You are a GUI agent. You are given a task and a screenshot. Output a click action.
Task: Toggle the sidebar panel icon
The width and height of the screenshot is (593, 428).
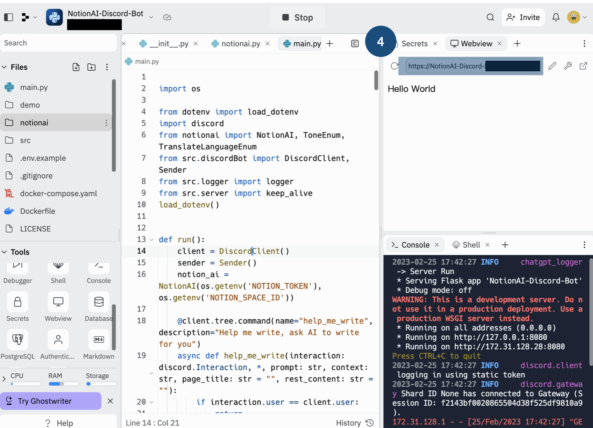(9, 17)
